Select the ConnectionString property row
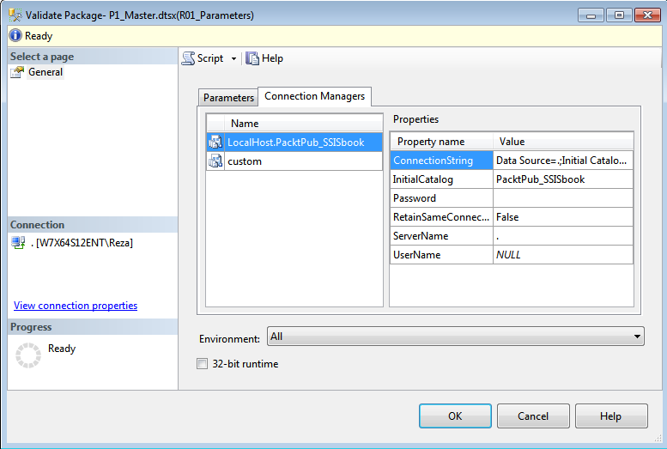Image resolution: width=667 pixels, height=449 pixels. 441,161
